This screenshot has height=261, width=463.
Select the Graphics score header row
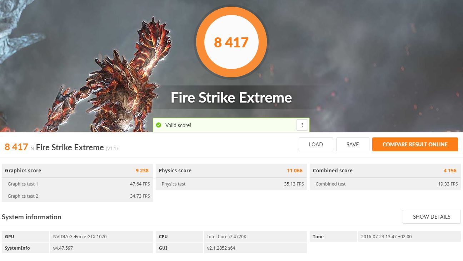(77, 171)
